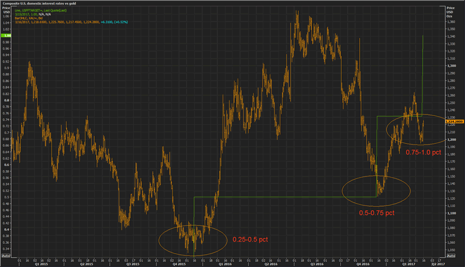Click the orange 1,224.2800 gold price tag
Screen dimensions: 465x267
tap(455, 121)
